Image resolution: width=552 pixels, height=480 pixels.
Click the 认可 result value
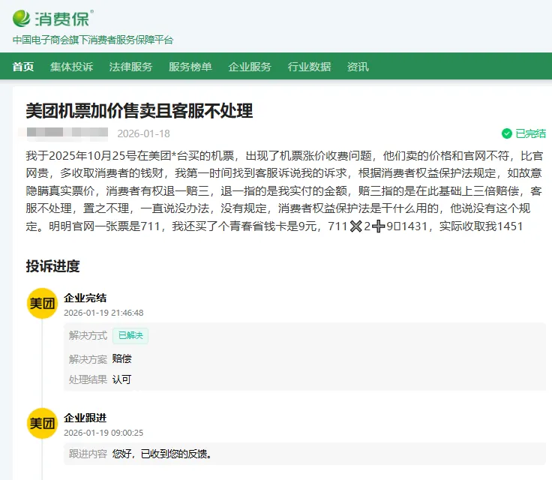[x=121, y=379]
